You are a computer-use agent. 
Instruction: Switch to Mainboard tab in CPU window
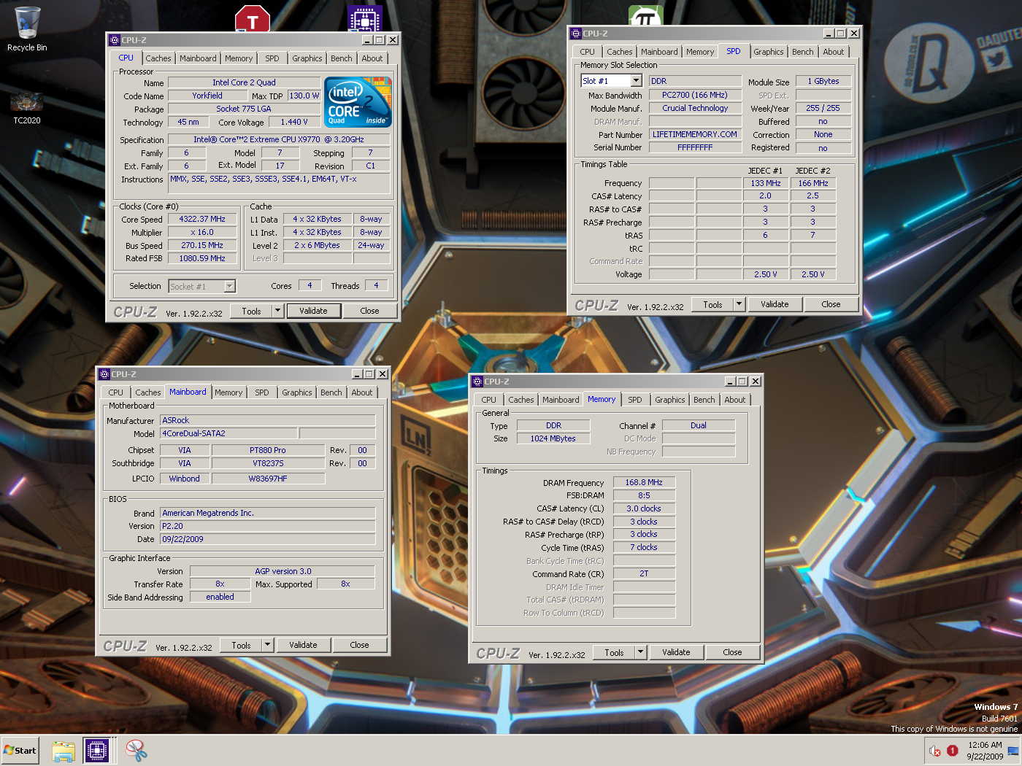198,58
